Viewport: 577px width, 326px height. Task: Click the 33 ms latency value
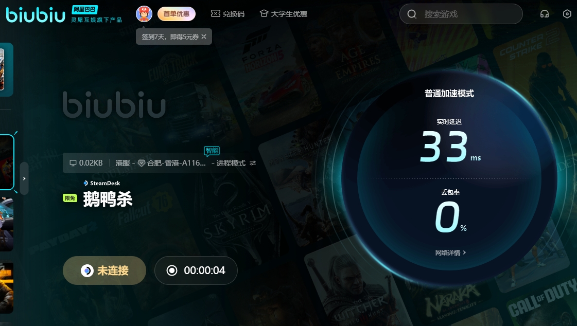pyautogui.click(x=450, y=147)
